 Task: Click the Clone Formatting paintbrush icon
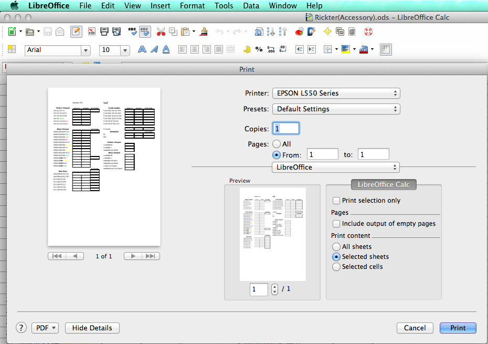(204, 32)
